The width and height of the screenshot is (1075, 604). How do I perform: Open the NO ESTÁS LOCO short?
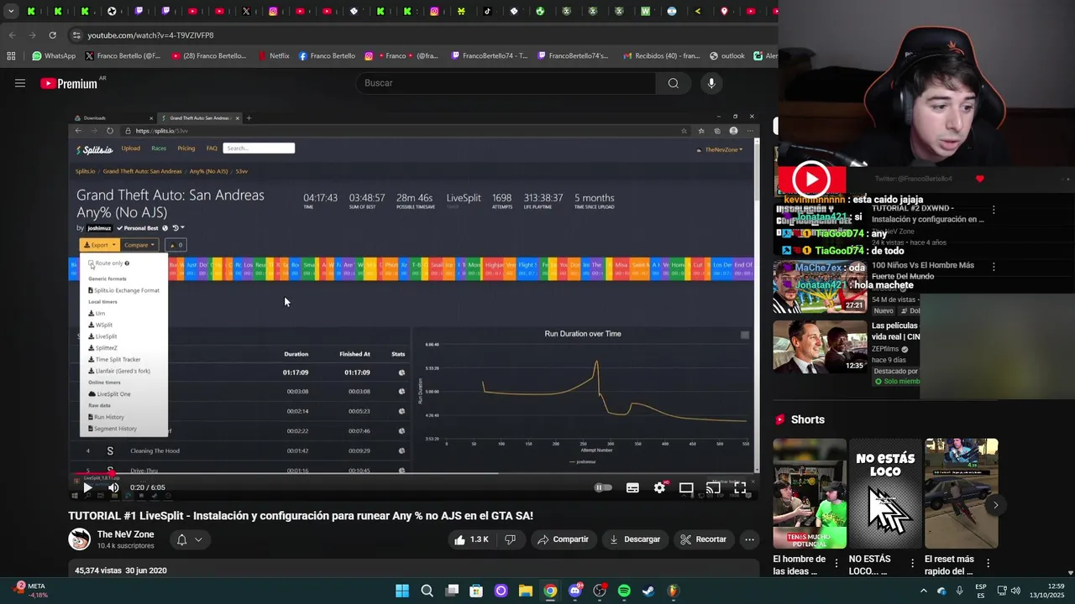click(885, 493)
